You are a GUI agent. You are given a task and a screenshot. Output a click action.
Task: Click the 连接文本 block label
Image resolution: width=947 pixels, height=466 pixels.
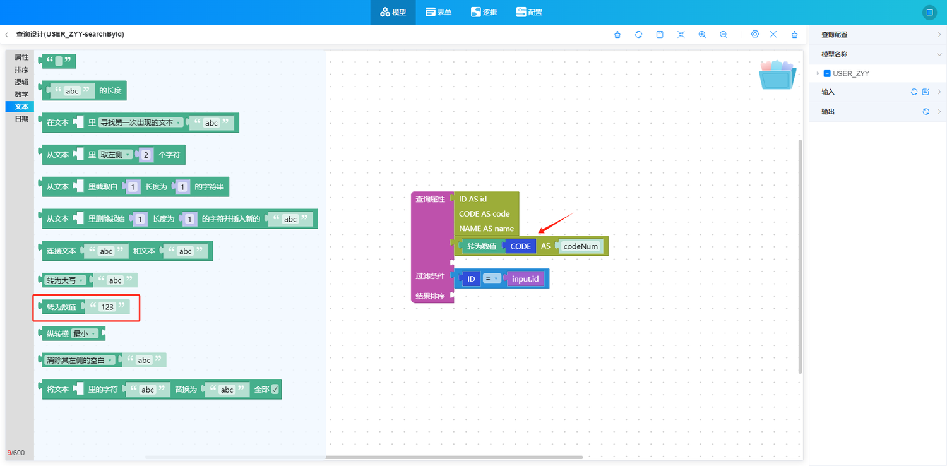tap(61, 251)
